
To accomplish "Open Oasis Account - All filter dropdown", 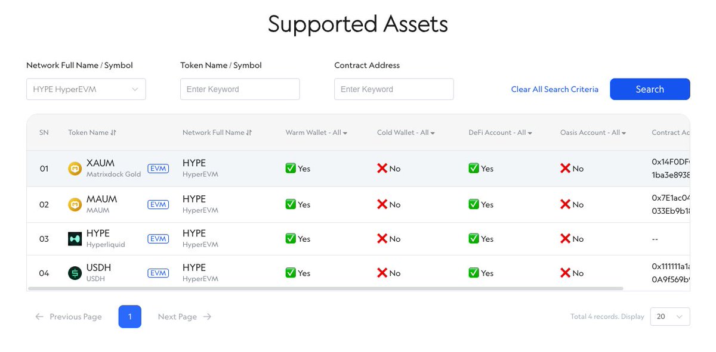I will click(593, 133).
